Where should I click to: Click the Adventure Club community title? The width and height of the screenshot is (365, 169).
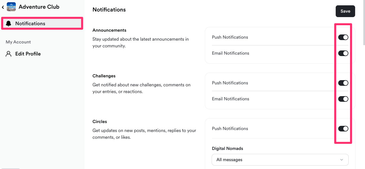coord(39,7)
